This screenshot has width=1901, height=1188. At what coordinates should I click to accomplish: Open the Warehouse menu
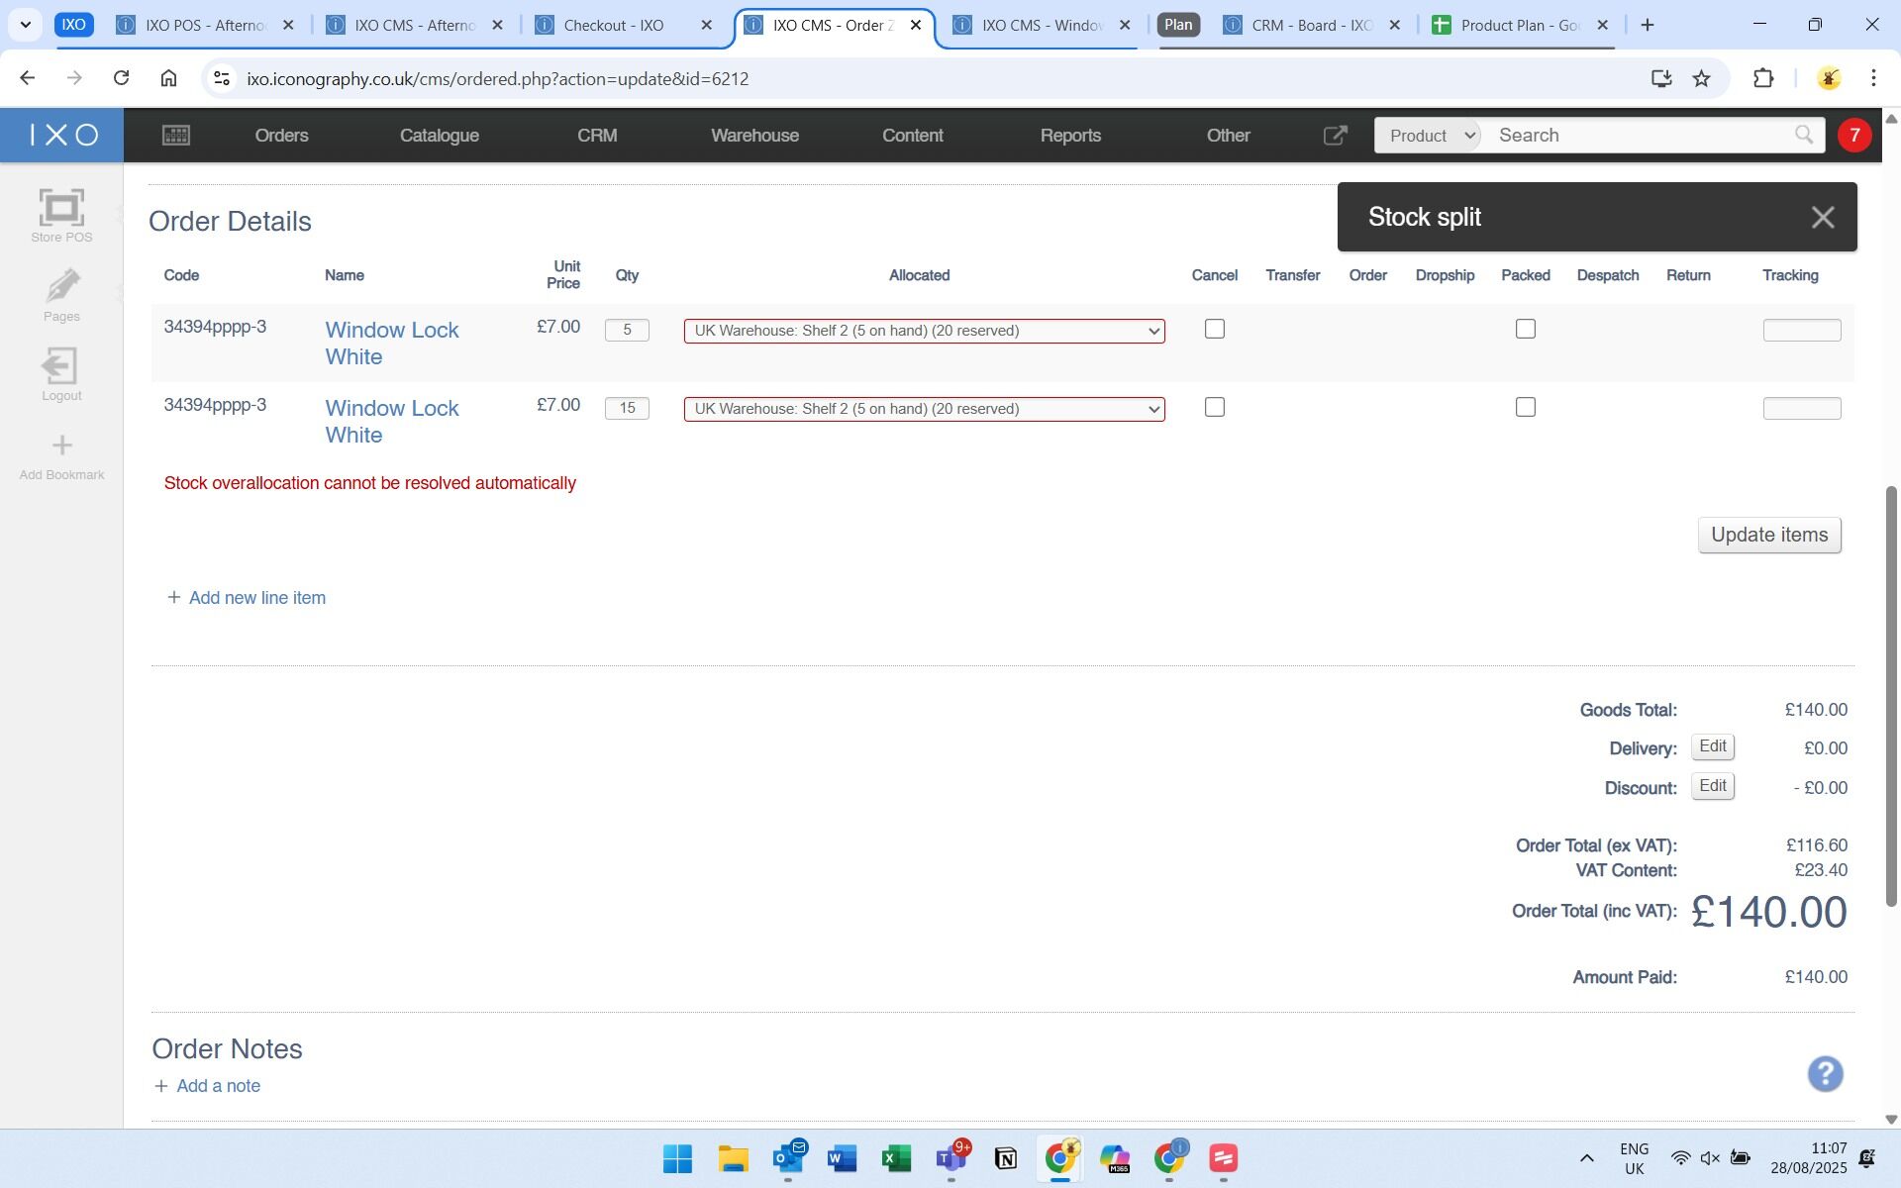pyautogui.click(x=754, y=136)
